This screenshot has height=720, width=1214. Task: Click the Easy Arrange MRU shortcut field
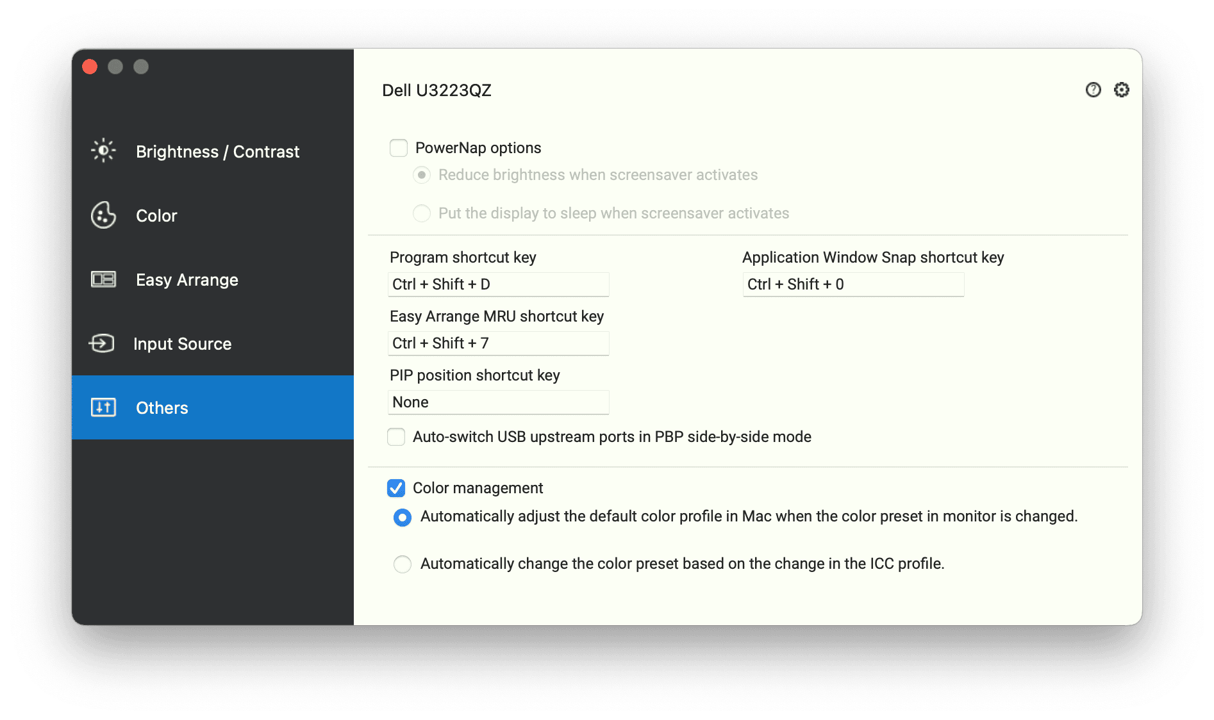[x=498, y=343]
